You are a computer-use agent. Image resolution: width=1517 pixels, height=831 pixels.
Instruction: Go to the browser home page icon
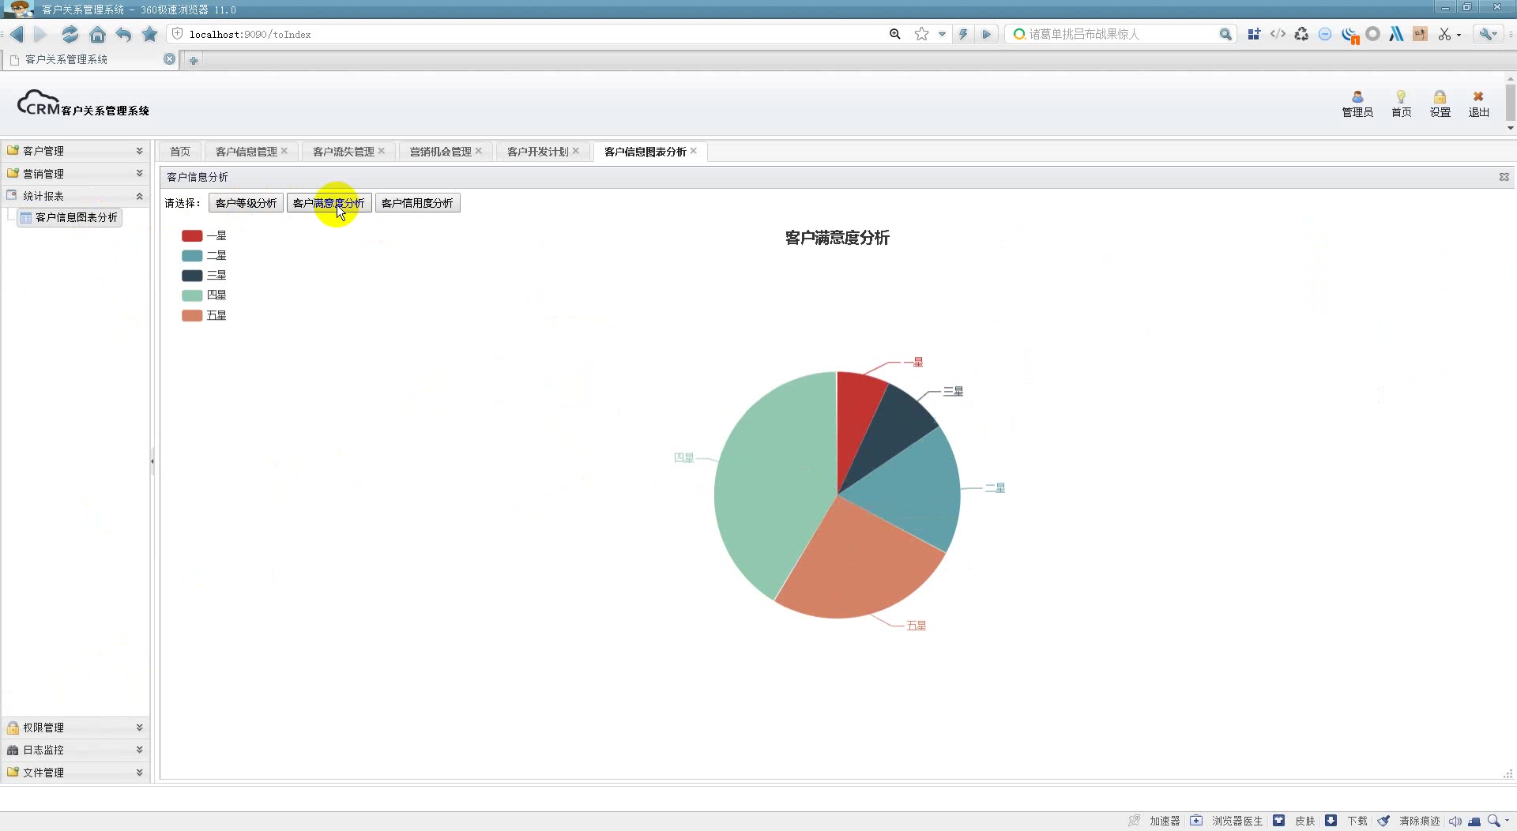click(x=97, y=34)
